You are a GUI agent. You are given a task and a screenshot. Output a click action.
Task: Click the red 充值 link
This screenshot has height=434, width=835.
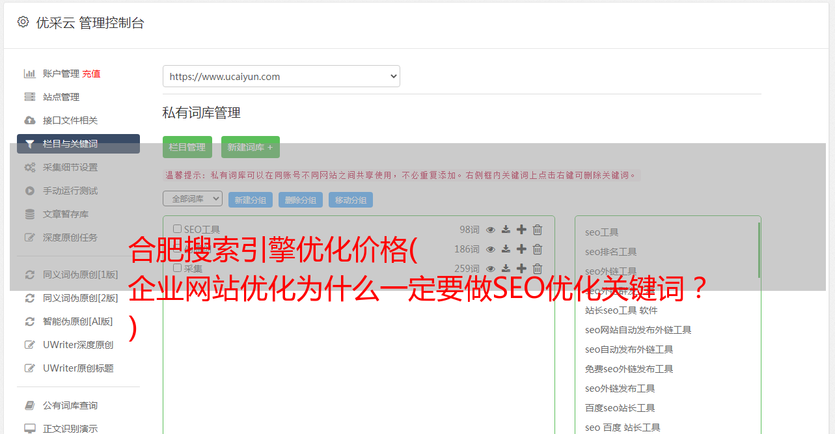pyautogui.click(x=92, y=74)
